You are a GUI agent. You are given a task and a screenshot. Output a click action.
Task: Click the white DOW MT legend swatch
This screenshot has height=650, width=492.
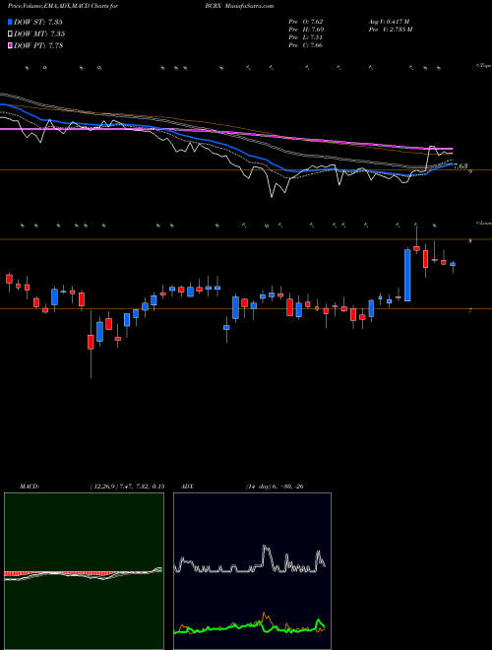11,34
